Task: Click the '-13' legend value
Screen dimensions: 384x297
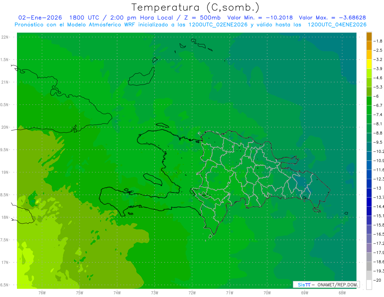Action: point(377,188)
